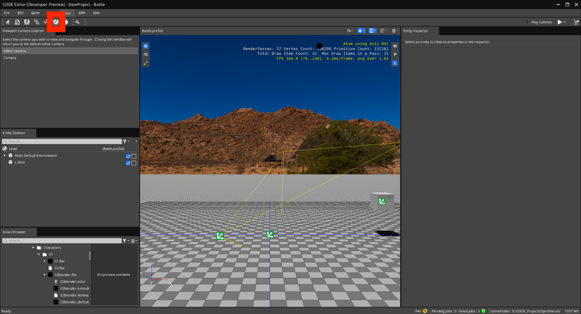Open the Game menu
Screen dimensions: 581x314
tap(35, 13)
